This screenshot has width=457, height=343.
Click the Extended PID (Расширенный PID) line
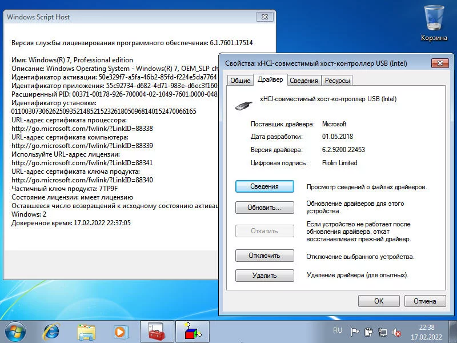pos(115,94)
